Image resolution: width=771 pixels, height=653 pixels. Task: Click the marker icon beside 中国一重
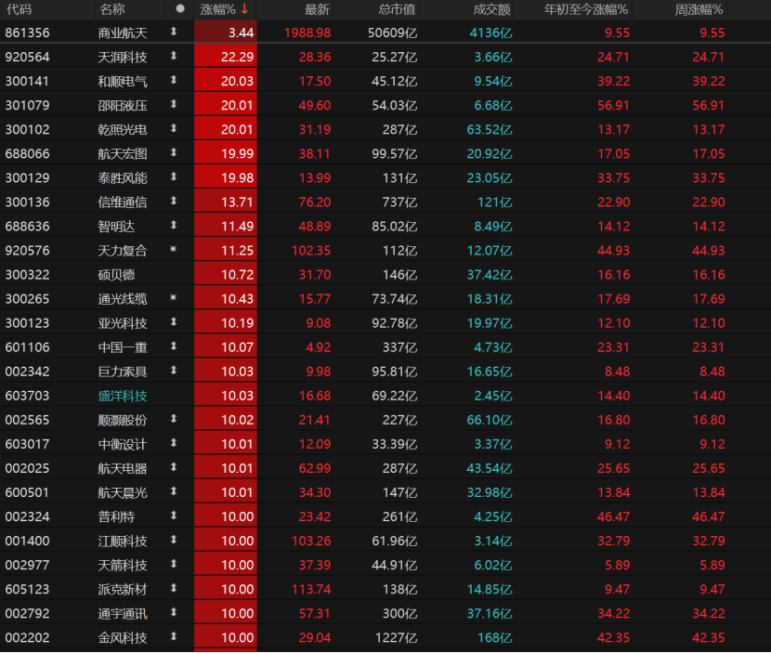tap(174, 346)
